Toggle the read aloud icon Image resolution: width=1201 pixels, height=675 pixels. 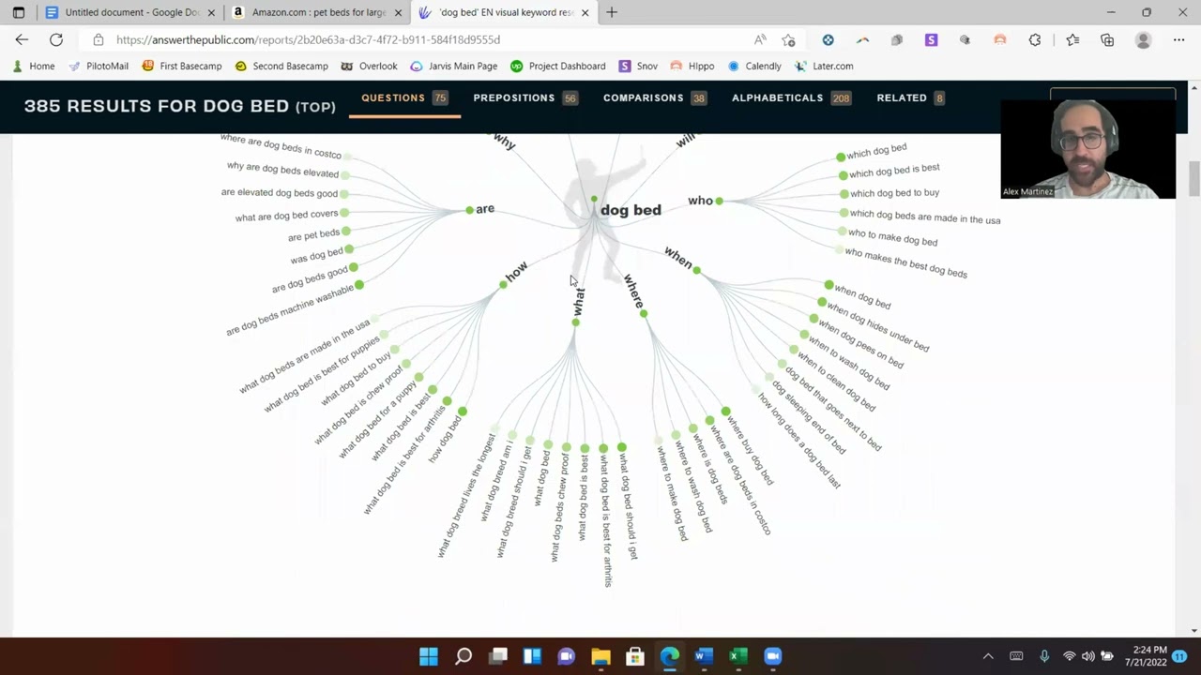click(760, 39)
